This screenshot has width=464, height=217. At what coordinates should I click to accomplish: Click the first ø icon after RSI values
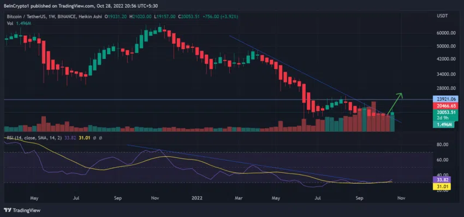pyautogui.click(x=94, y=138)
